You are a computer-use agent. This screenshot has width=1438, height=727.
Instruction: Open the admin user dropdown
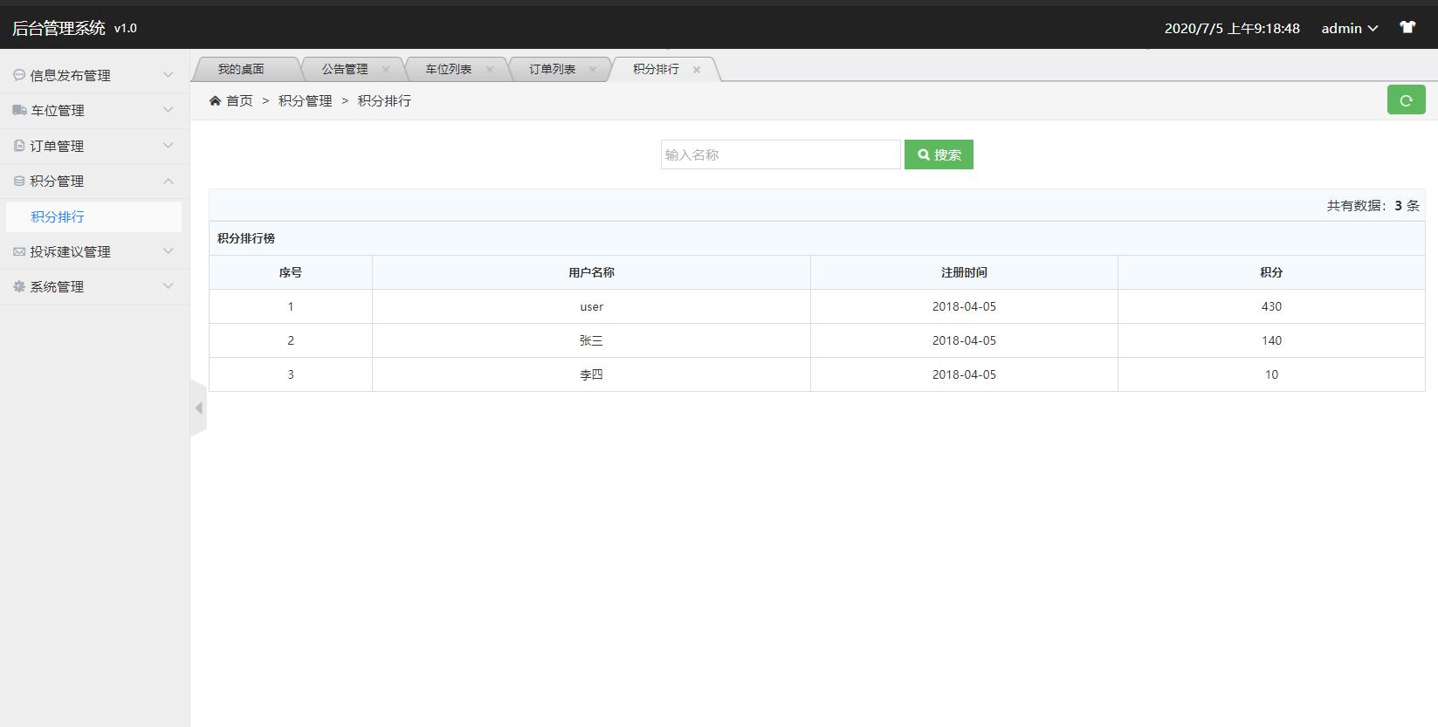click(1349, 28)
